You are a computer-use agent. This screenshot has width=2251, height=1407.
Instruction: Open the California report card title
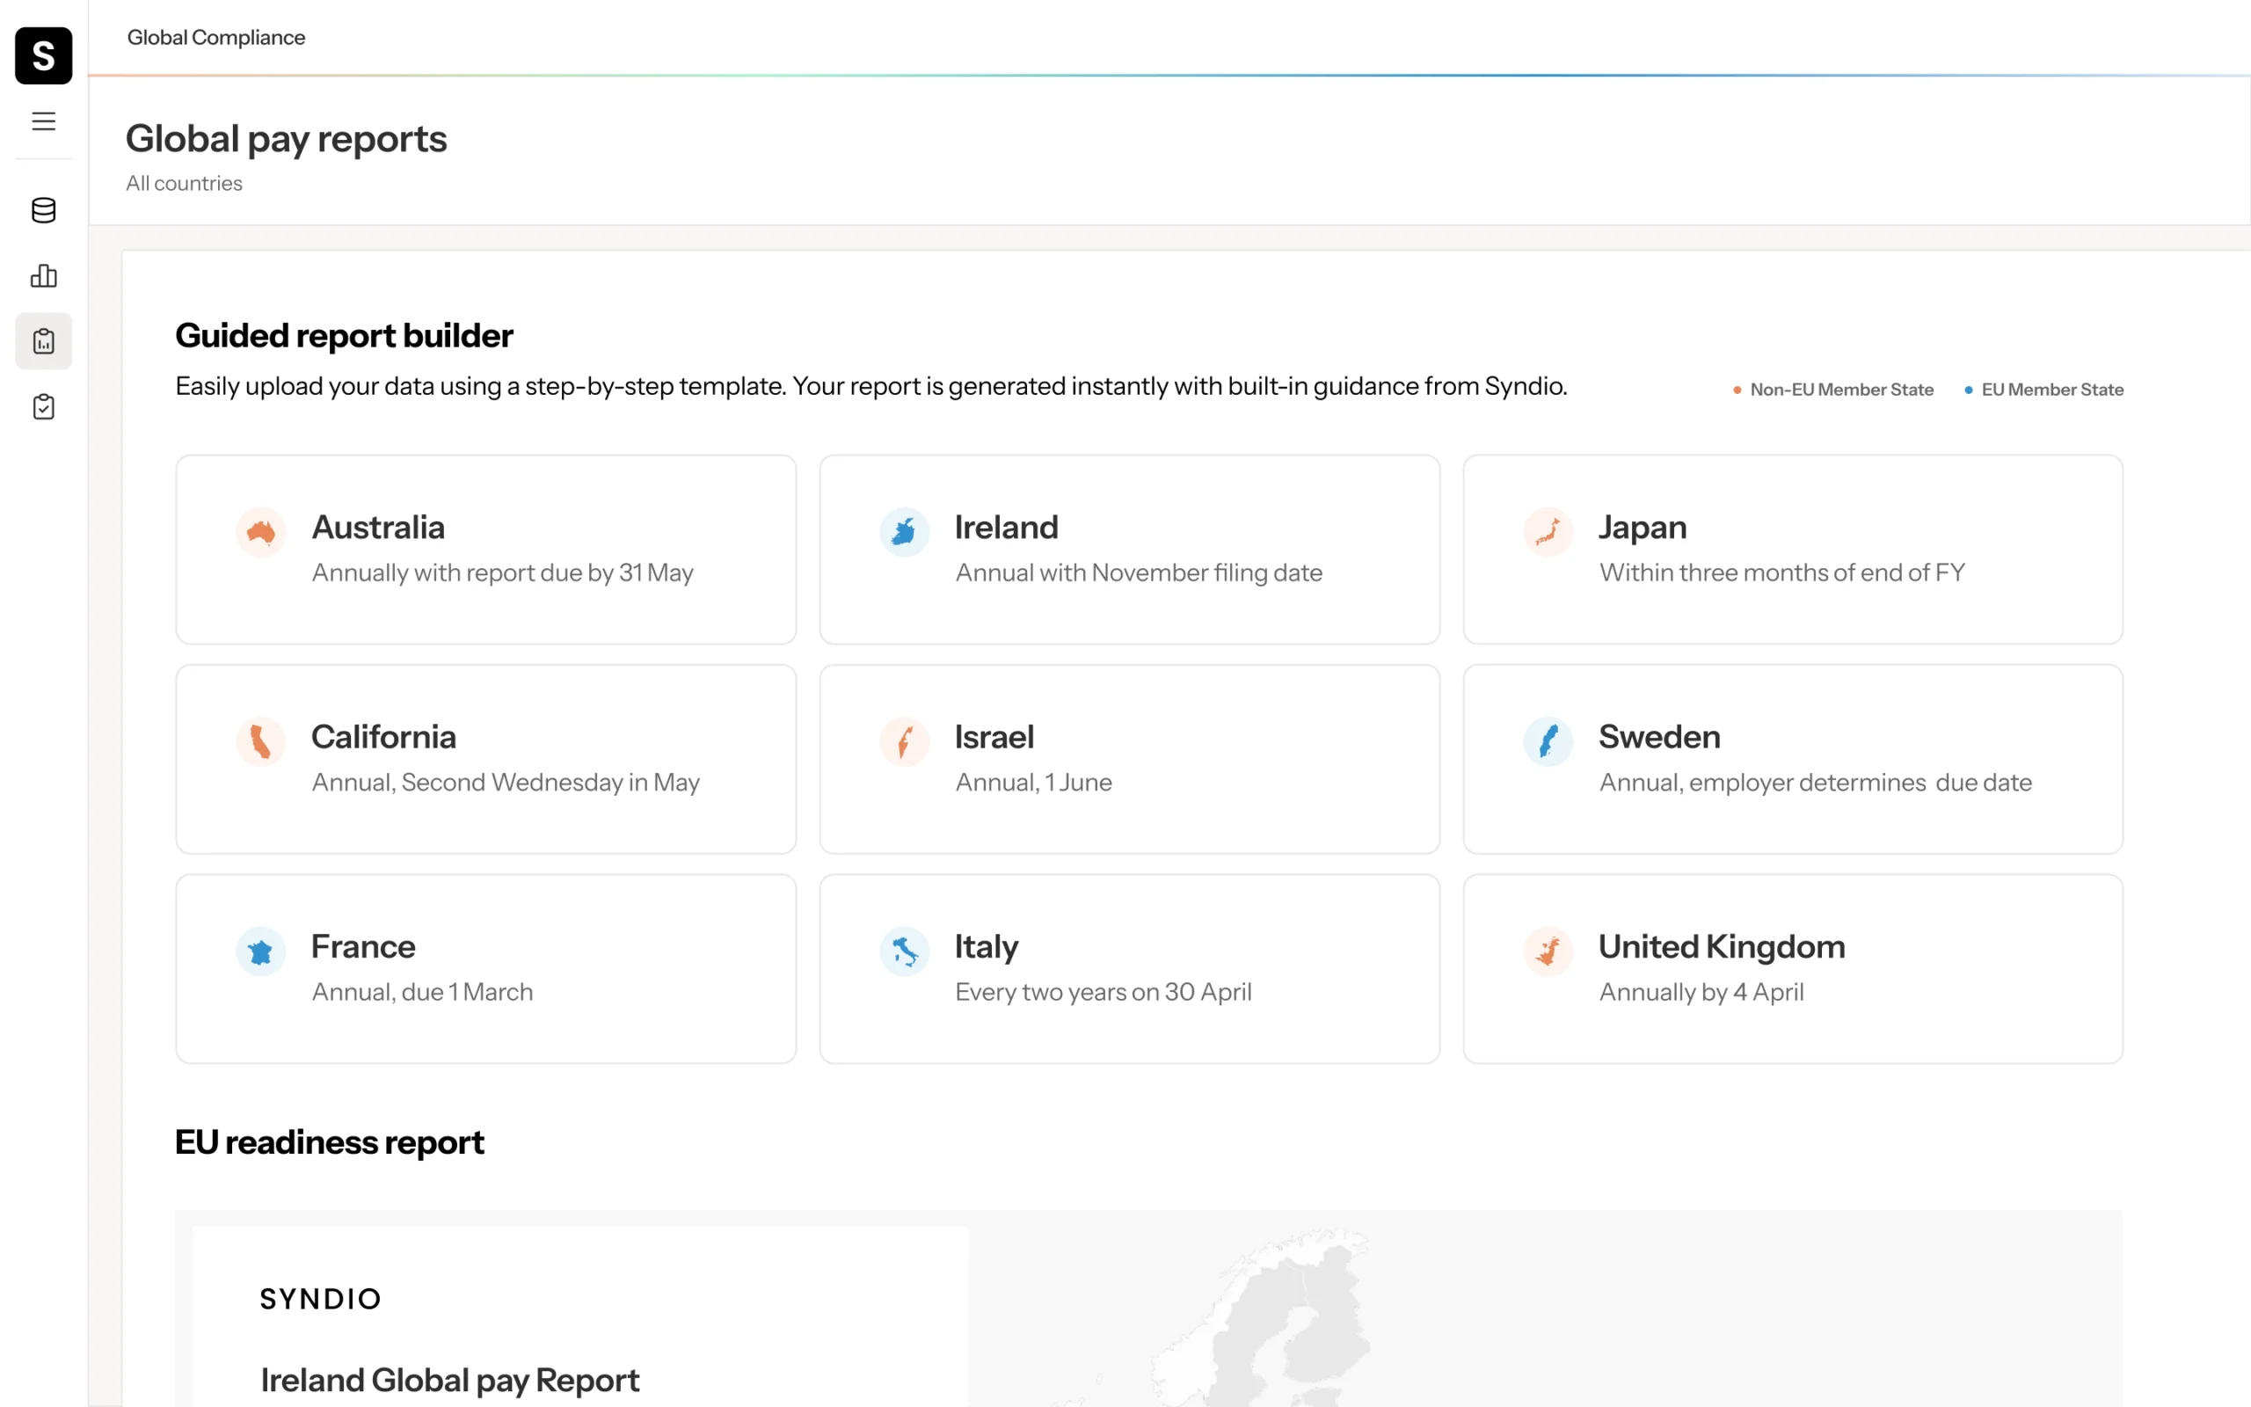point(384,737)
